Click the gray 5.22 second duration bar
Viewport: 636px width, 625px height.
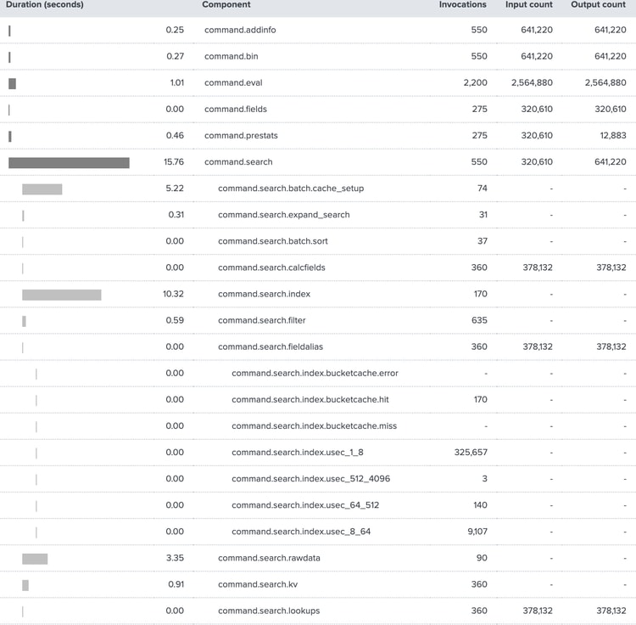pyautogui.click(x=42, y=189)
